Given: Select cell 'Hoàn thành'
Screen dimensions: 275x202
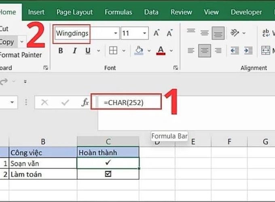Looking at the screenshot, I should [108, 152].
